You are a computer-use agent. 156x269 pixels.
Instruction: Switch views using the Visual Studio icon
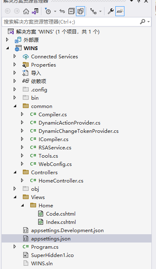35,11
